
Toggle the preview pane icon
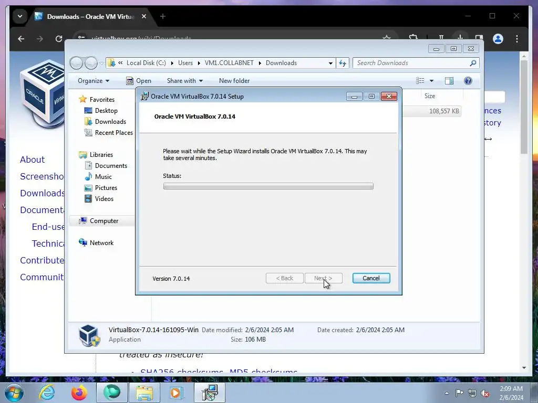(x=449, y=80)
